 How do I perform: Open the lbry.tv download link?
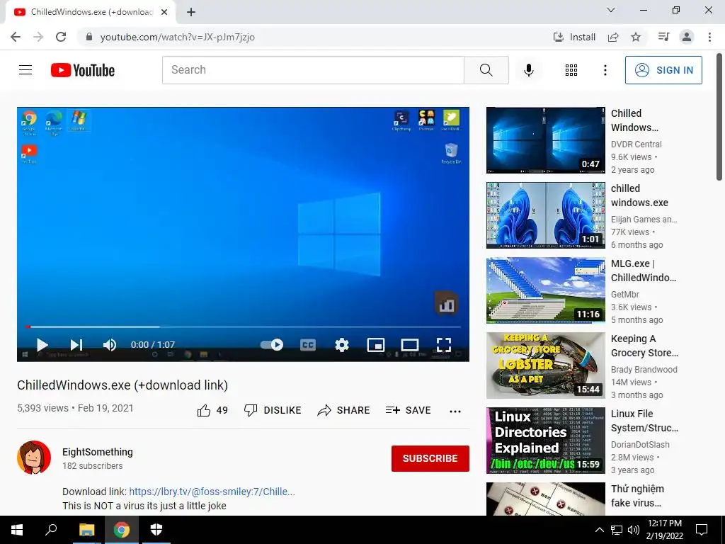point(212,492)
